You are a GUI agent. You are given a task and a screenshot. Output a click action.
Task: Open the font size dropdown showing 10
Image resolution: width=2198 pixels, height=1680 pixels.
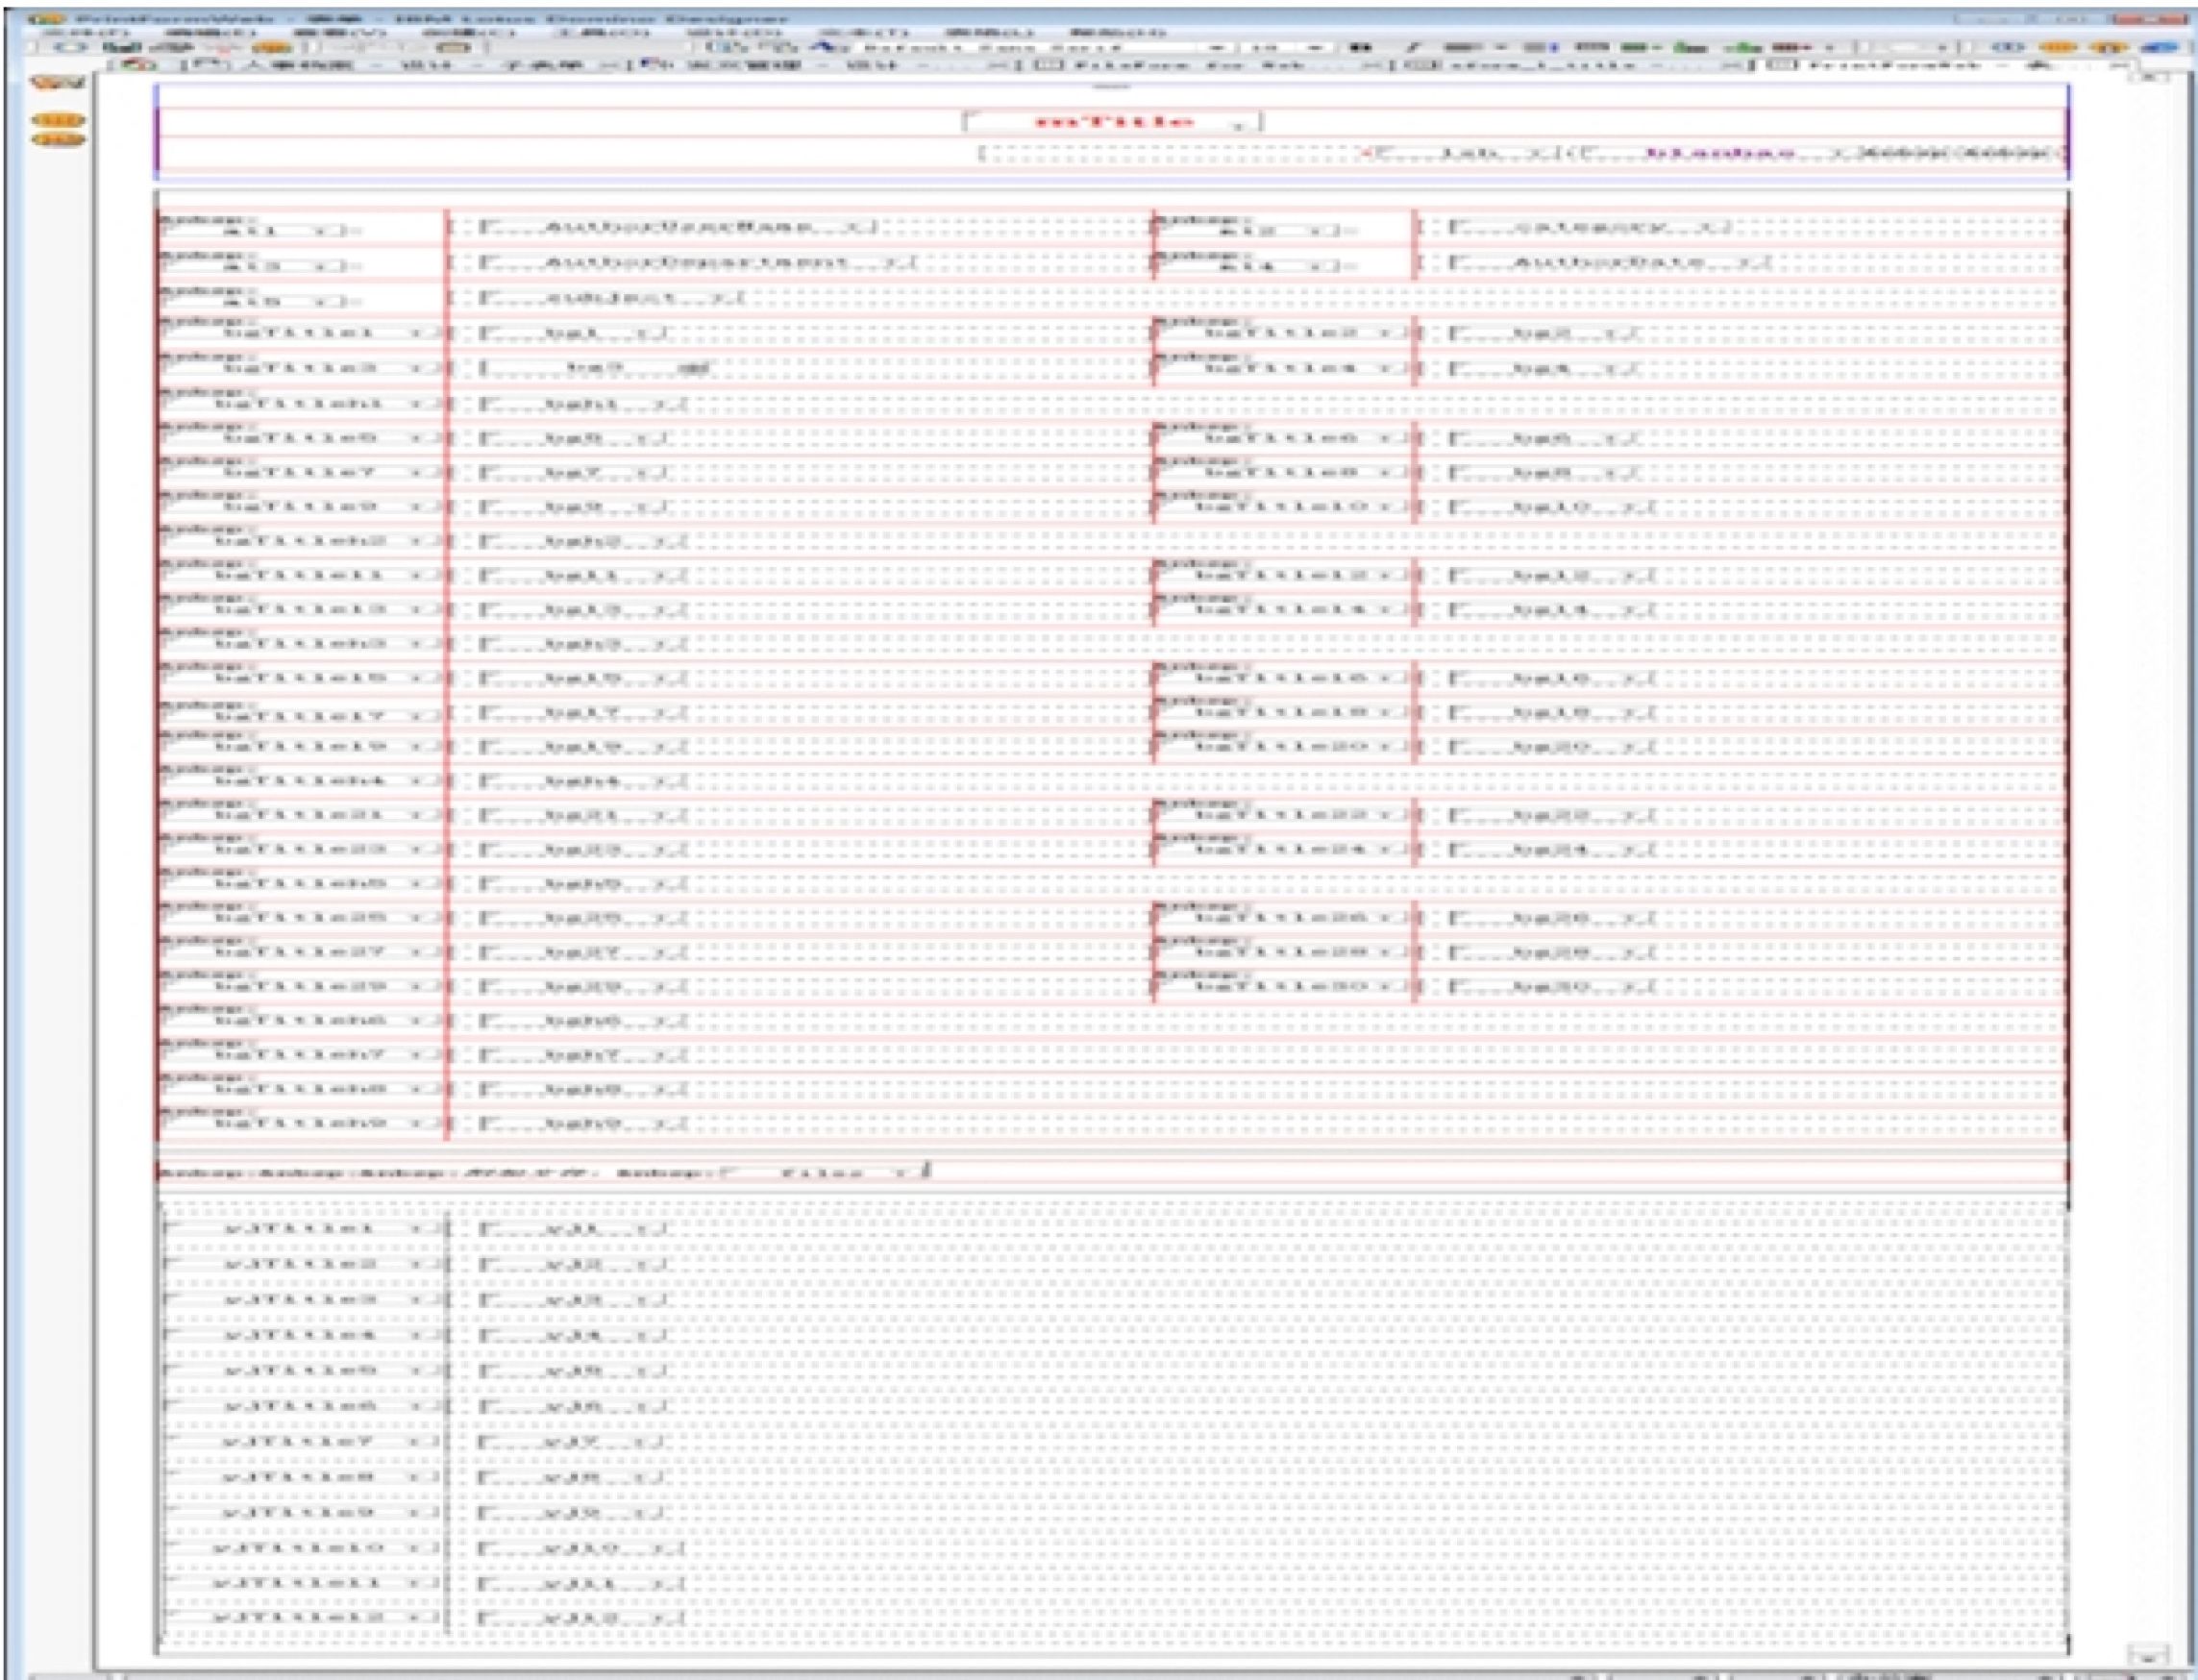tap(1317, 47)
